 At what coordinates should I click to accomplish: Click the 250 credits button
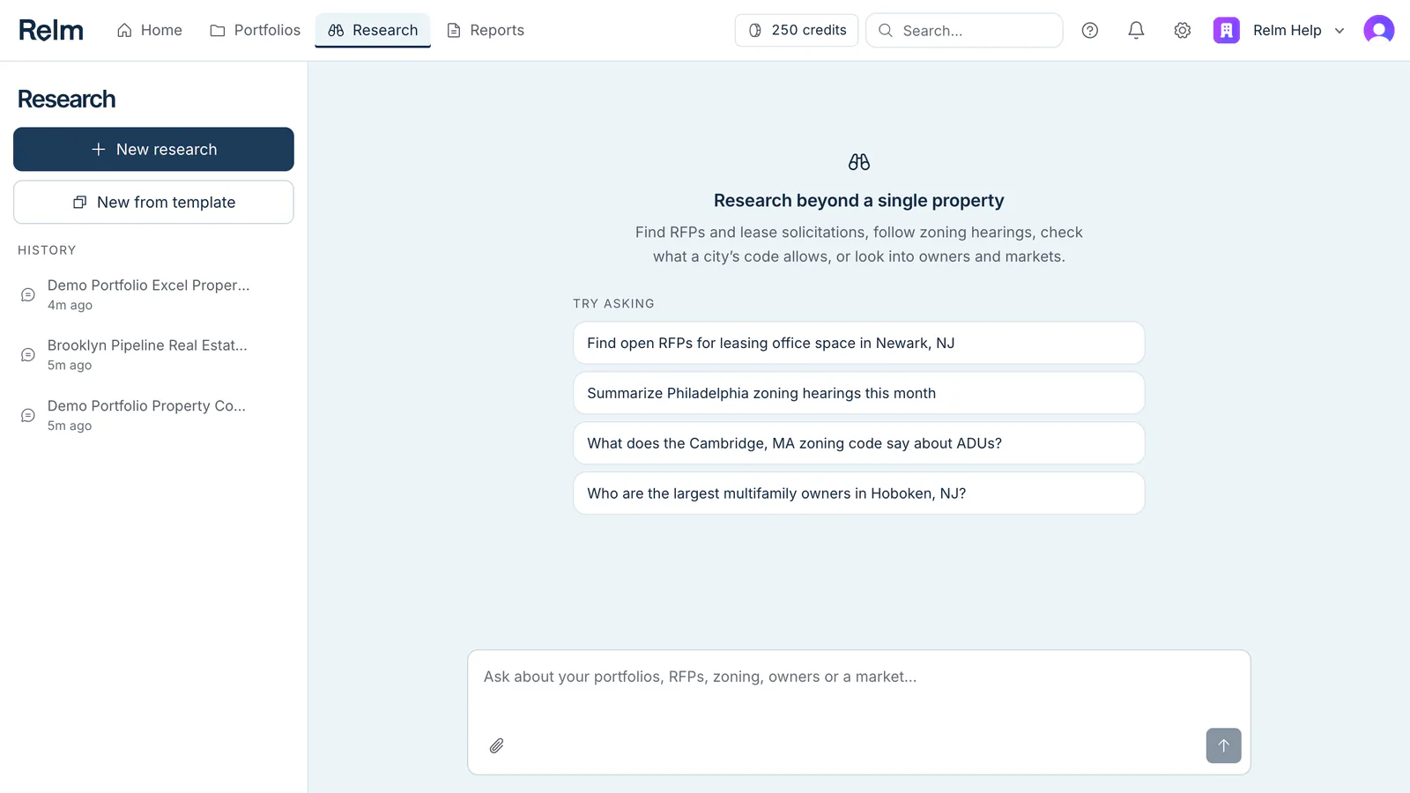point(797,31)
